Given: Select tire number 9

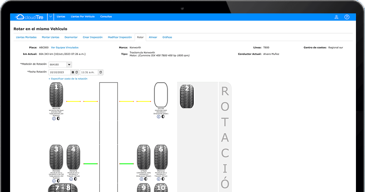Looking at the screenshot, I should click(x=144, y=188).
